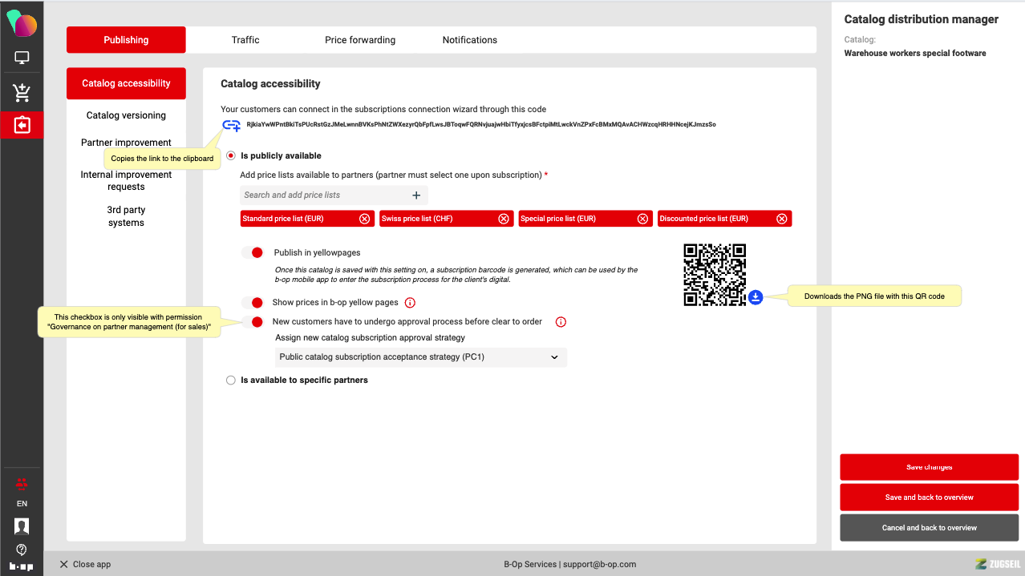Click the plus icon to add price list
Image resolution: width=1025 pixels, height=576 pixels.
[416, 195]
